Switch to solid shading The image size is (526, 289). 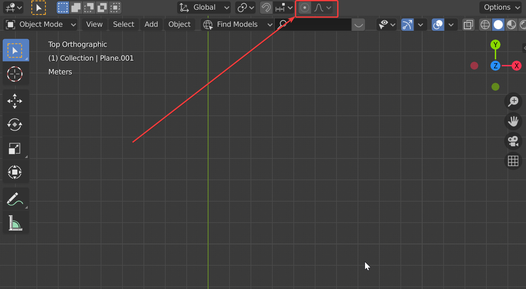(x=498, y=24)
